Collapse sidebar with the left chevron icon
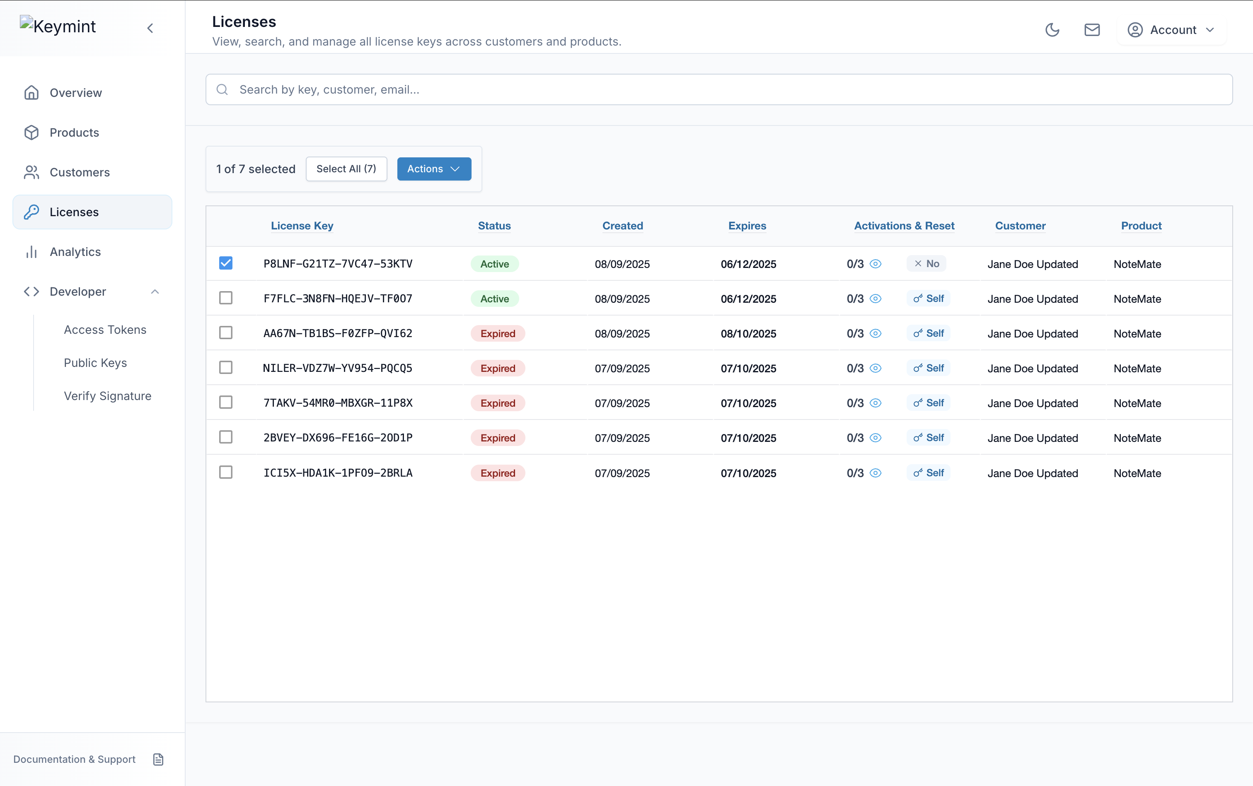 pyautogui.click(x=150, y=28)
